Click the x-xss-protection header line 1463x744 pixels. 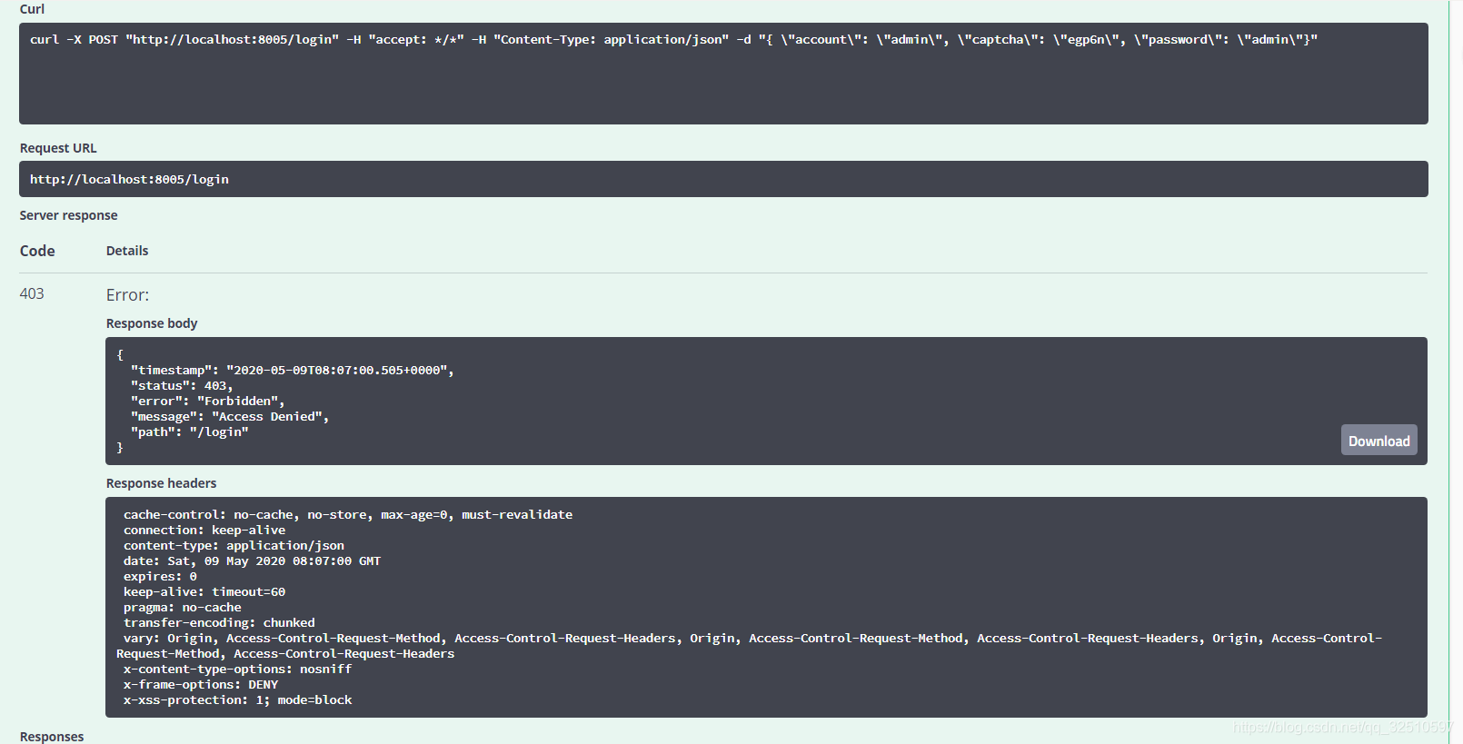(237, 700)
